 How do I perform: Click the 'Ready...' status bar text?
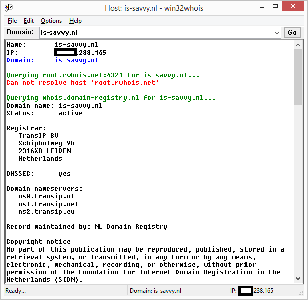click(15, 291)
